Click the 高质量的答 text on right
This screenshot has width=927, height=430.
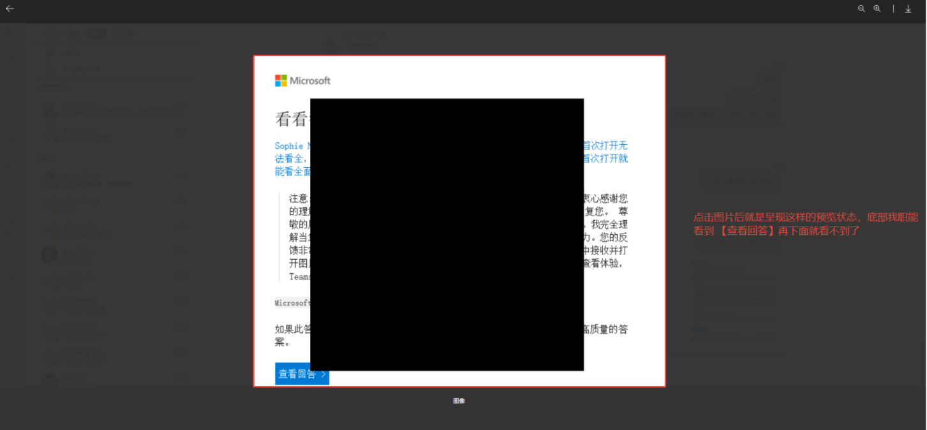[x=605, y=329]
